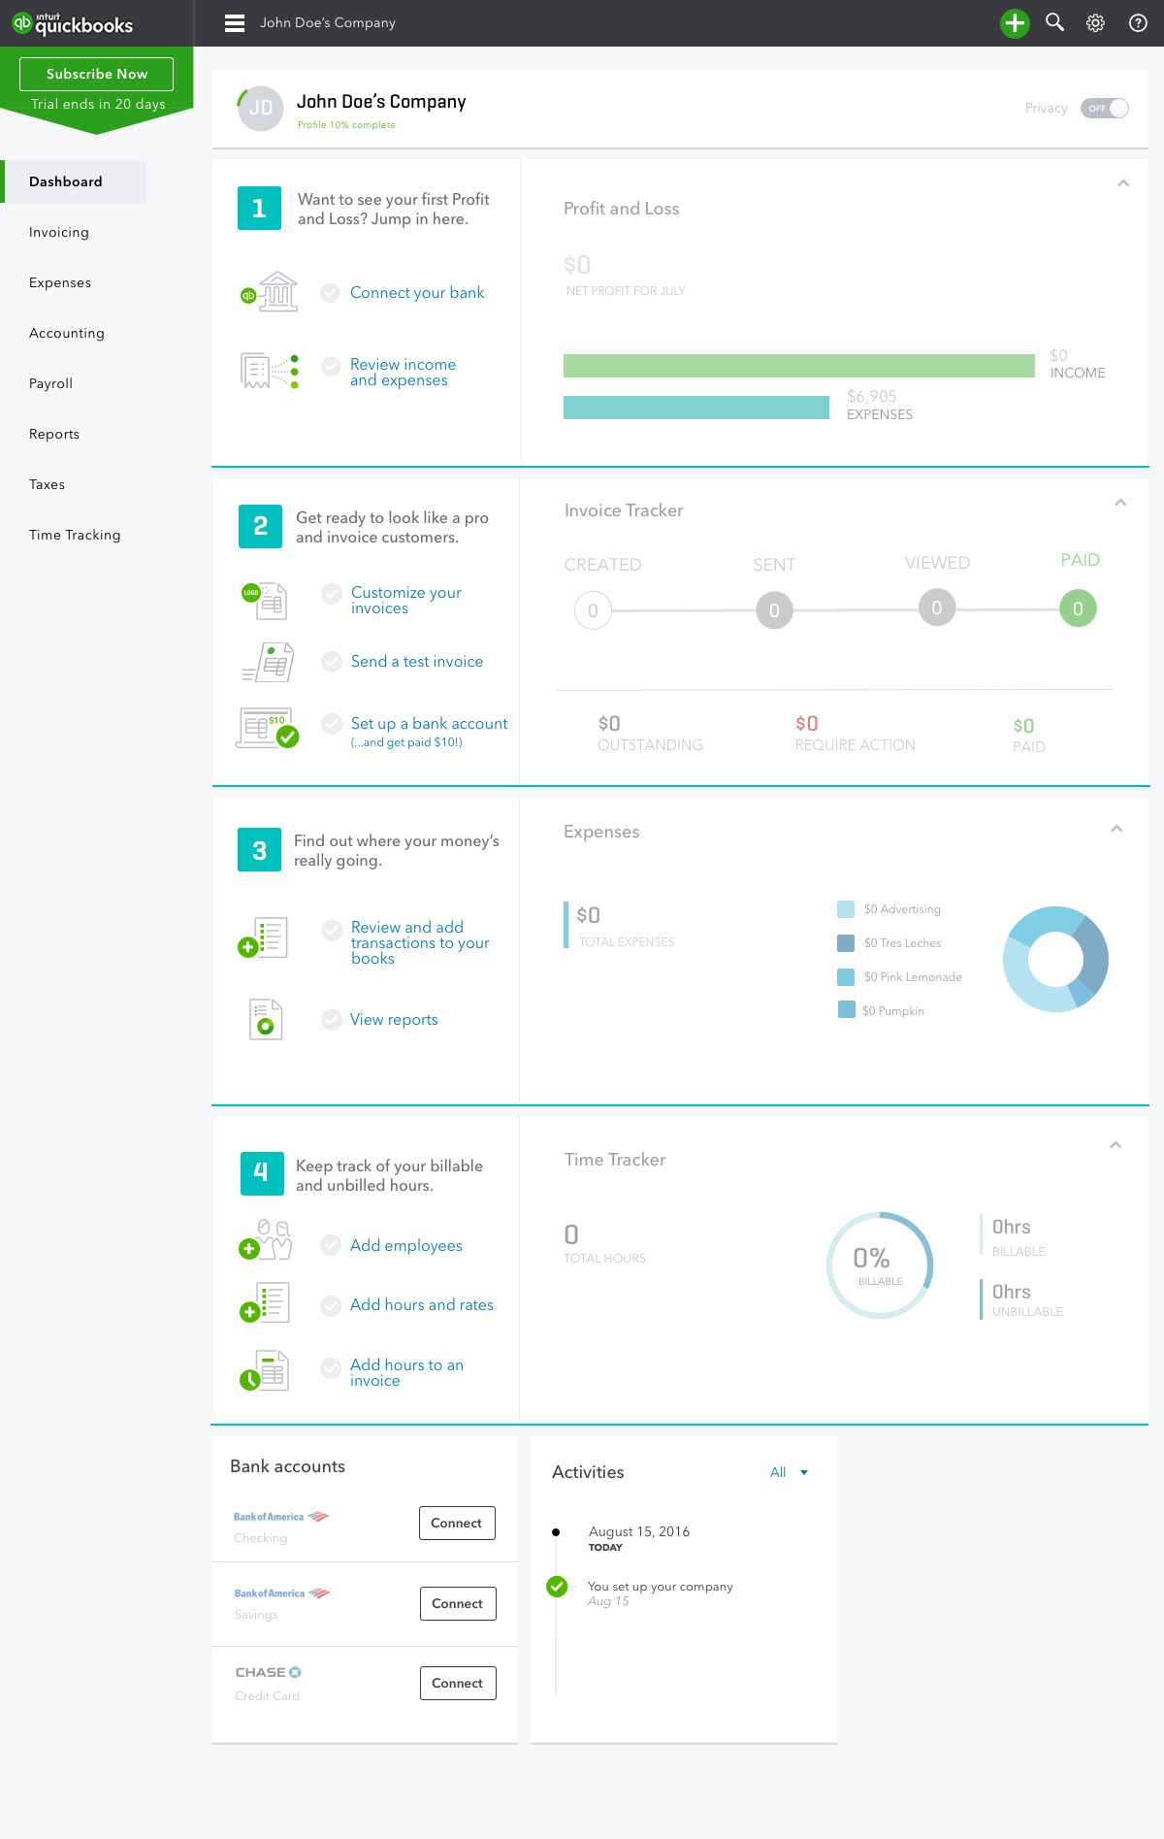1164x1839 pixels.
Task: Collapse the Profit and Loss panel
Action: pyautogui.click(x=1123, y=183)
